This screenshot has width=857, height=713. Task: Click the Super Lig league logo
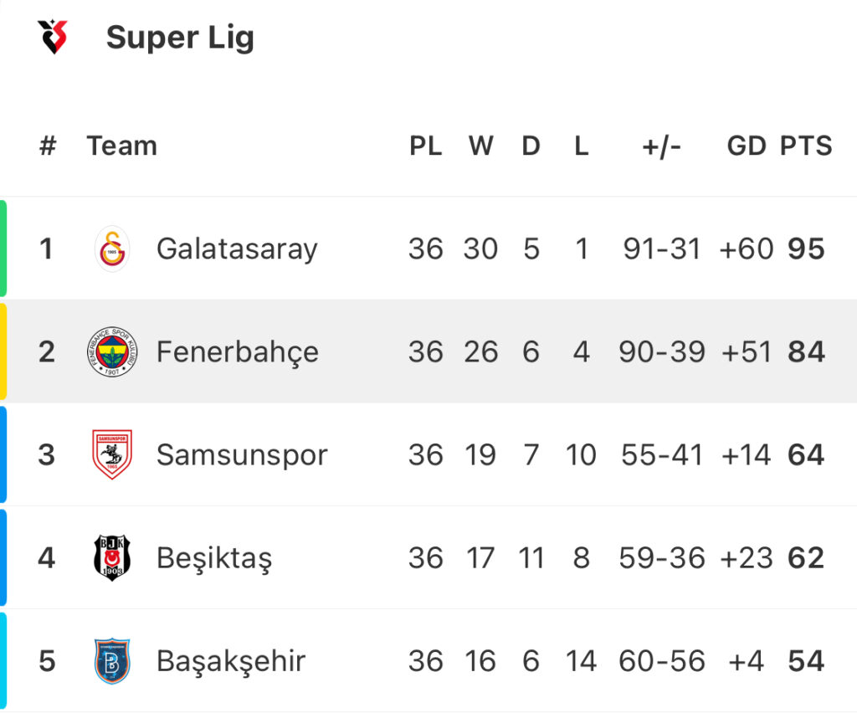(x=53, y=37)
